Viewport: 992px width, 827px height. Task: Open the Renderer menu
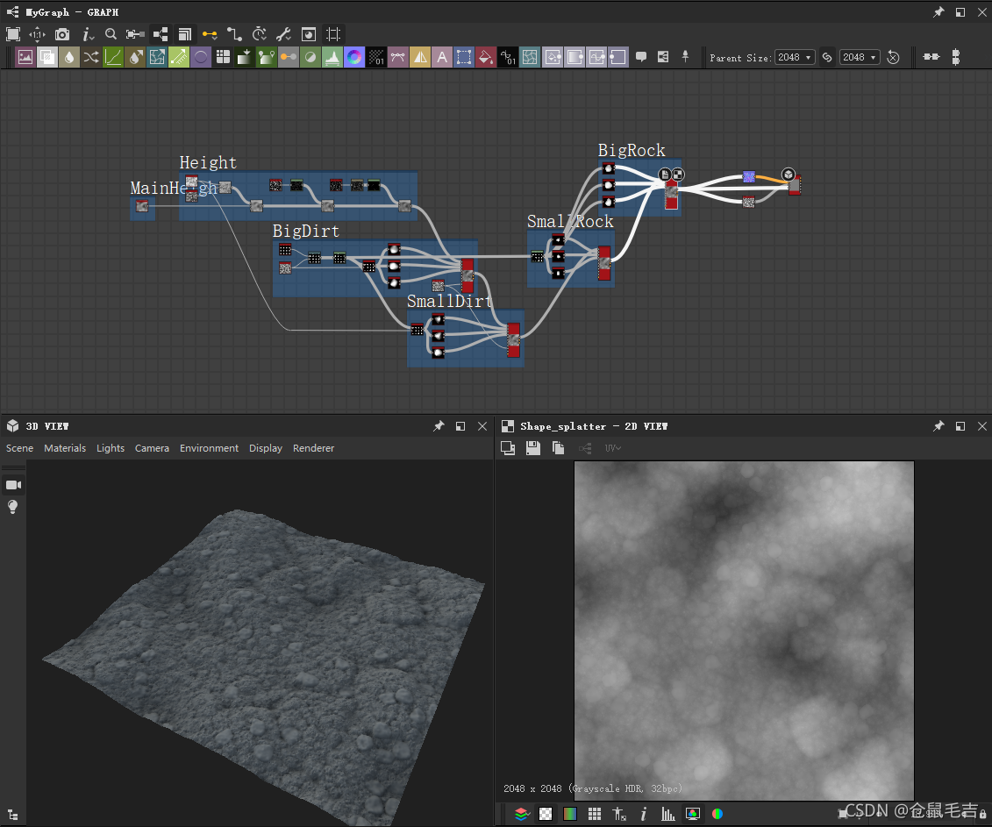pyautogui.click(x=313, y=448)
